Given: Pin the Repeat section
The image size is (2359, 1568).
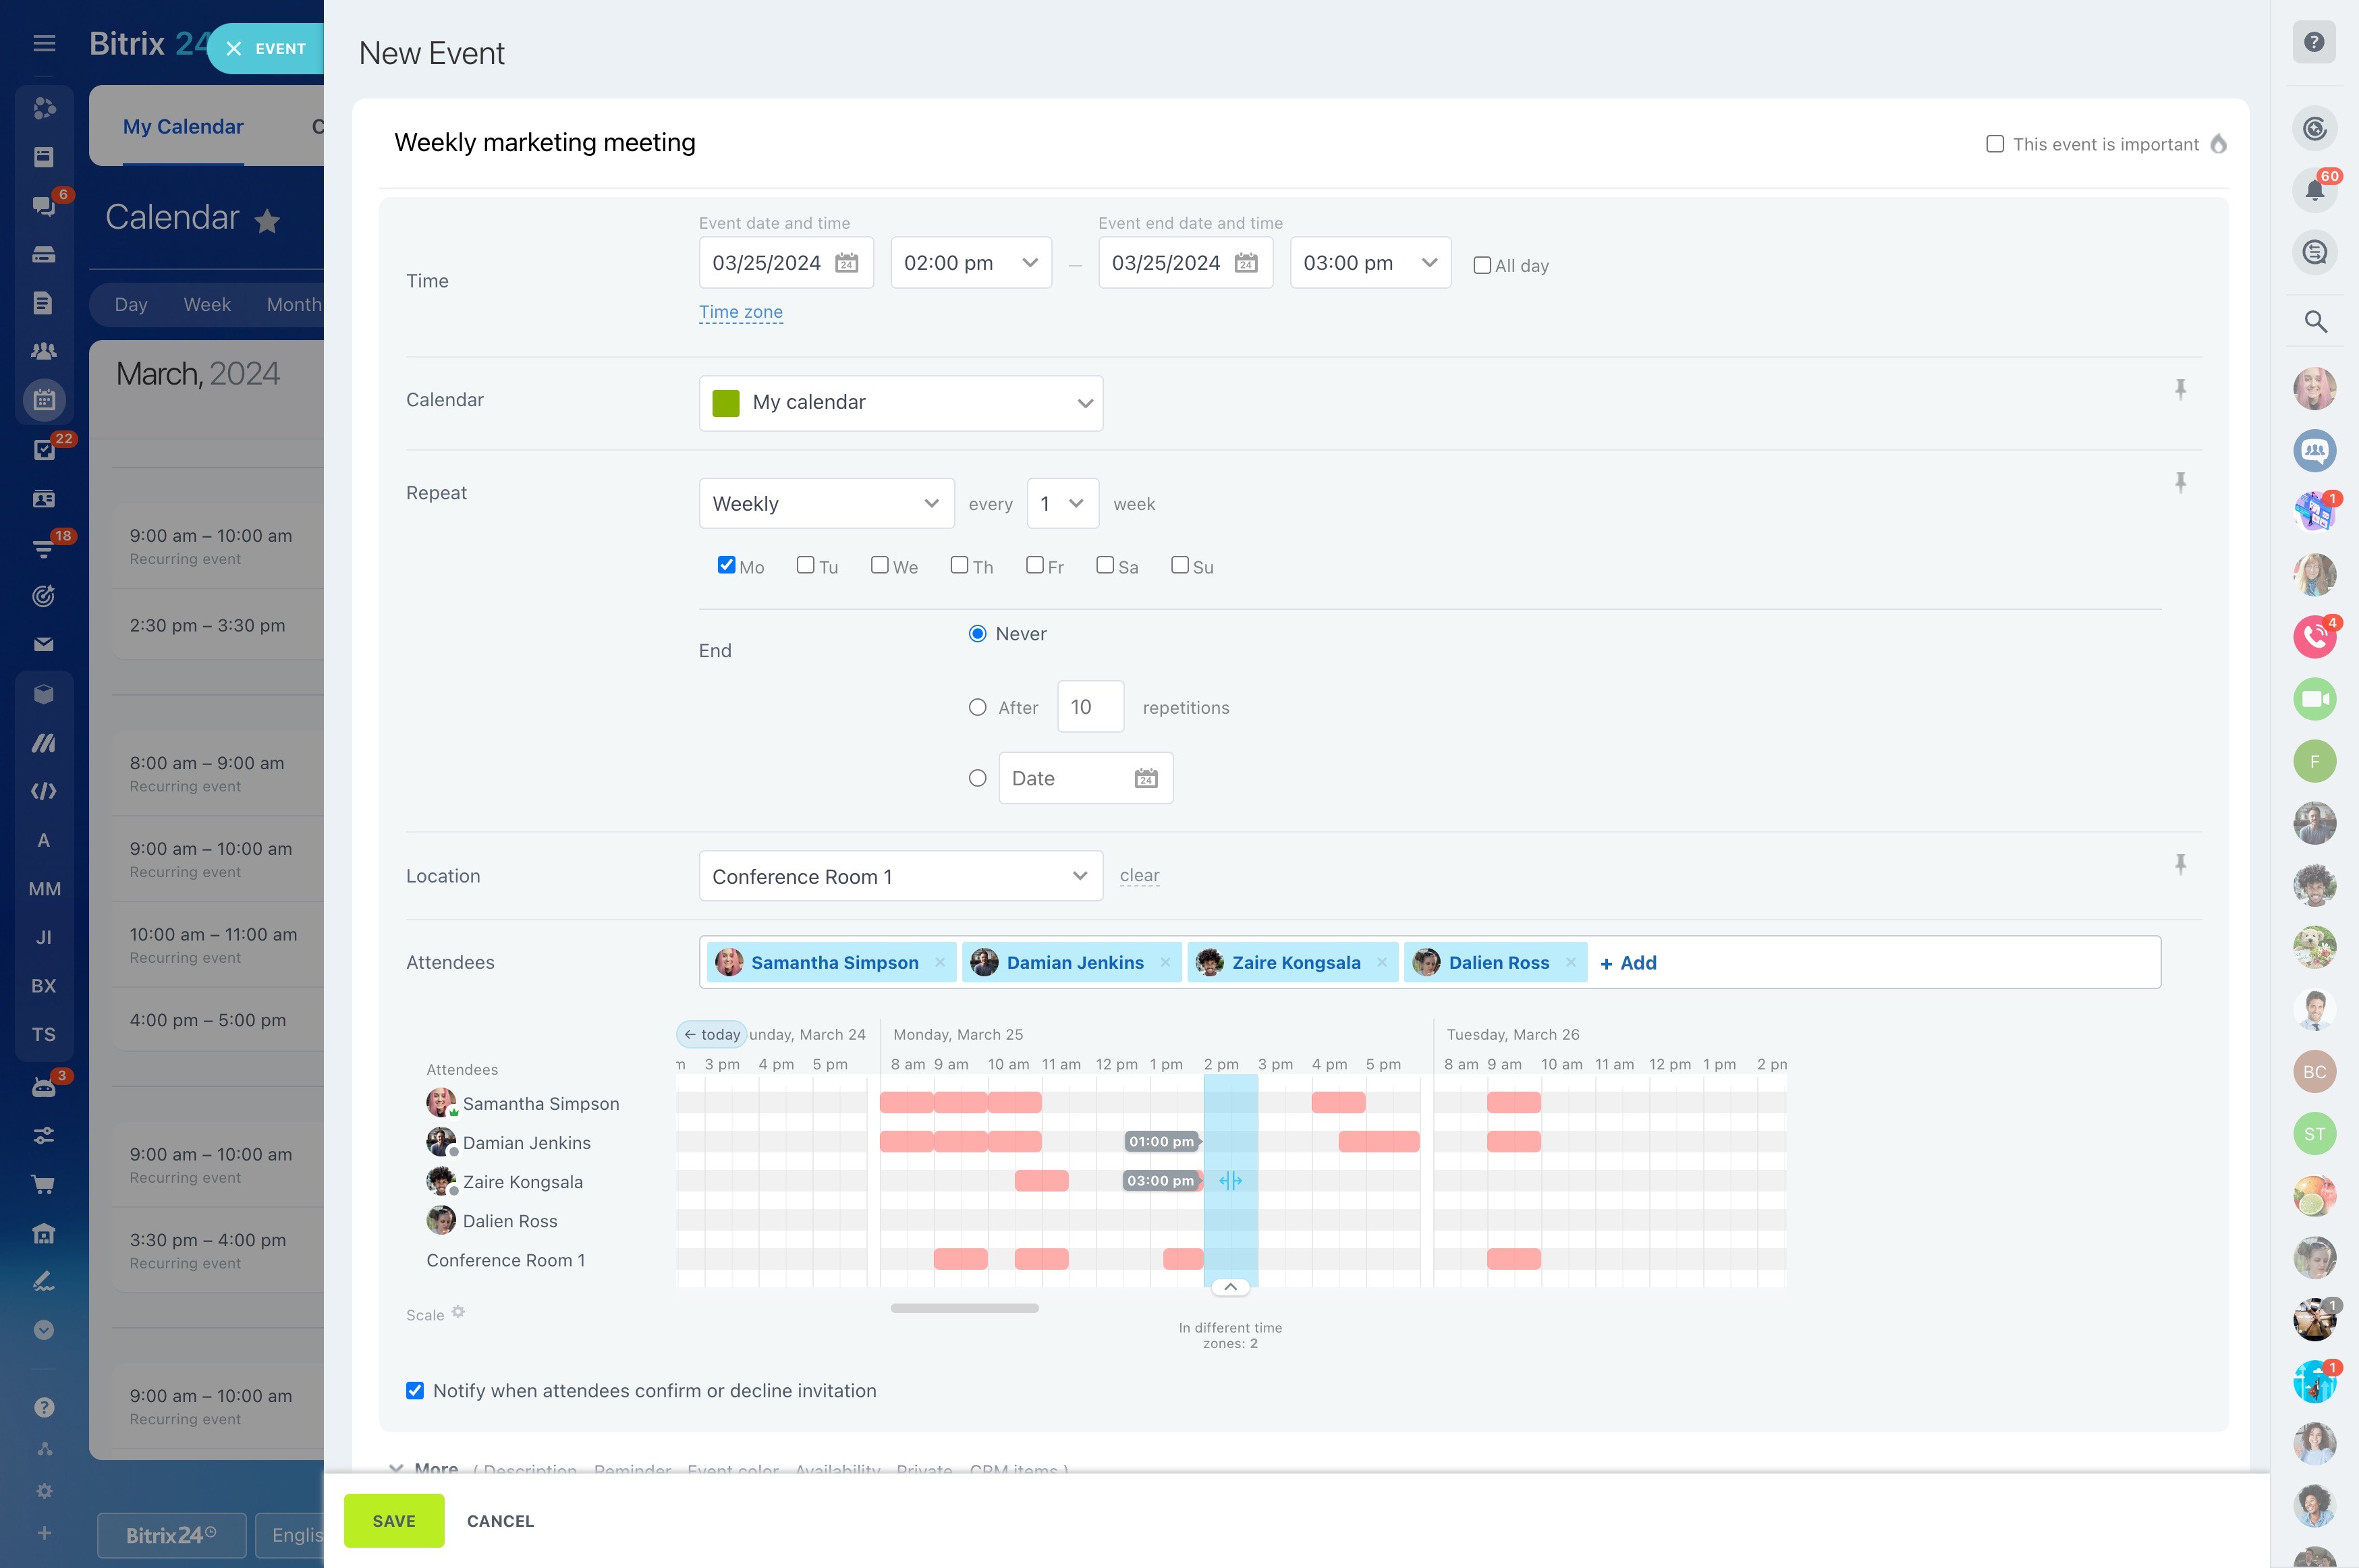Looking at the screenshot, I should tap(2180, 483).
